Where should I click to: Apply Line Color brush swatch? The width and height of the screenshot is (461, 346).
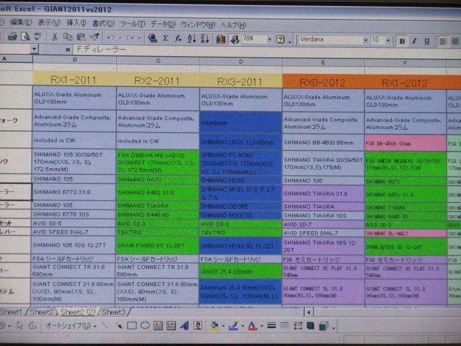(233, 326)
